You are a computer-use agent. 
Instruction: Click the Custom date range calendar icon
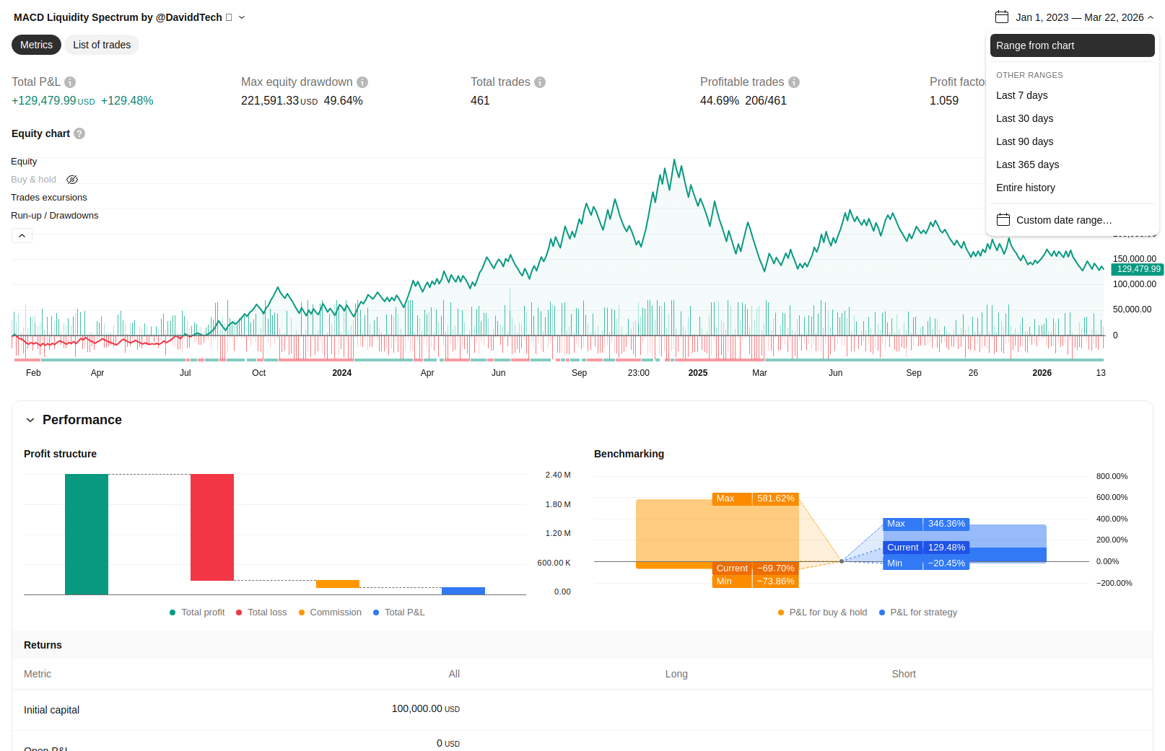1003,220
